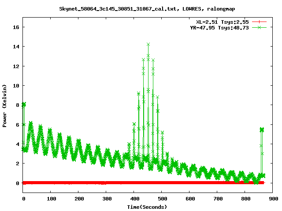Click the green YR legend line sample
This screenshot has width=282, height=211.
pyautogui.click(x=259, y=27)
